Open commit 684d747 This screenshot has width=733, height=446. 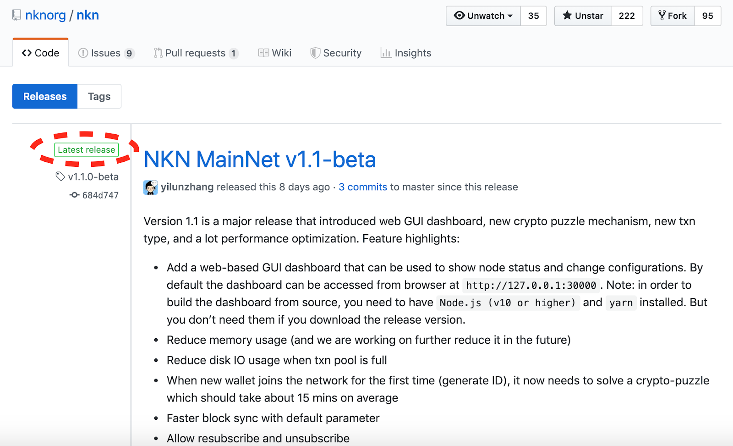point(100,195)
